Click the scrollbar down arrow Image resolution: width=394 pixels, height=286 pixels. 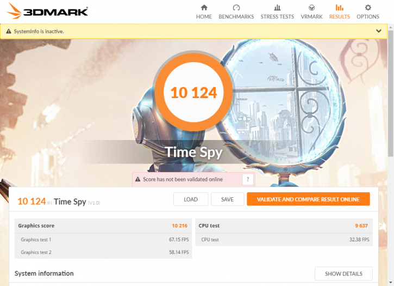click(x=391, y=283)
